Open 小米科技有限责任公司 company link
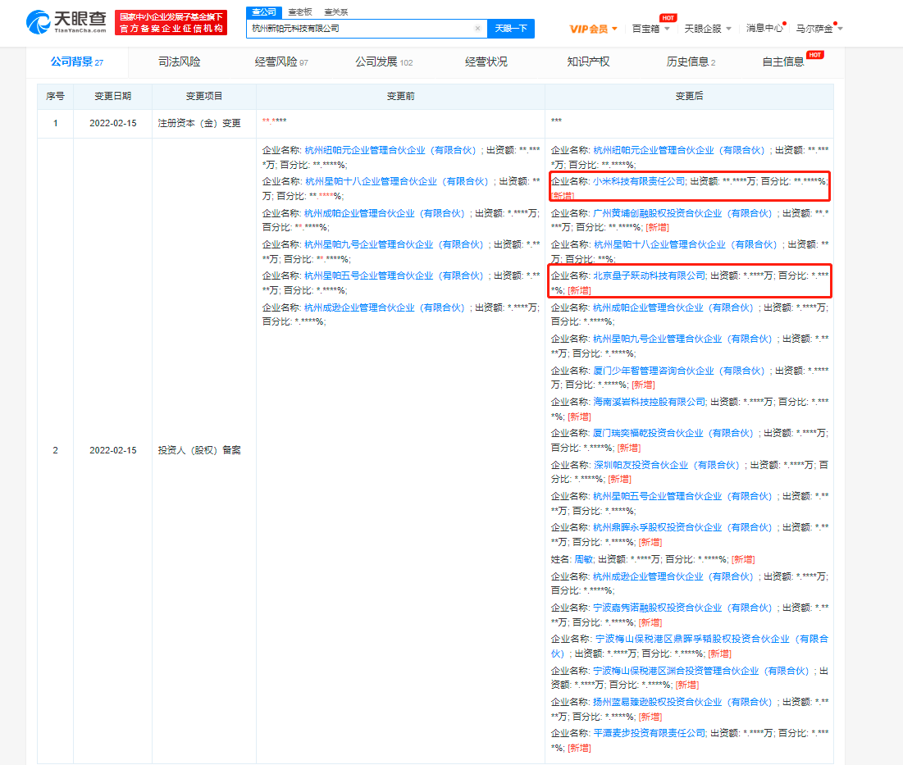This screenshot has width=903, height=765. pos(639,181)
